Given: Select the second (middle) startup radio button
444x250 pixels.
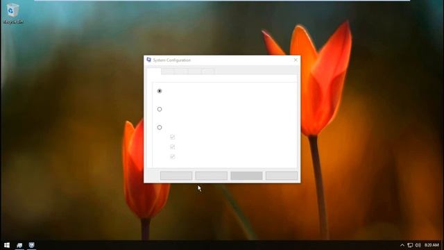Looking at the screenshot, I should tap(160, 109).
